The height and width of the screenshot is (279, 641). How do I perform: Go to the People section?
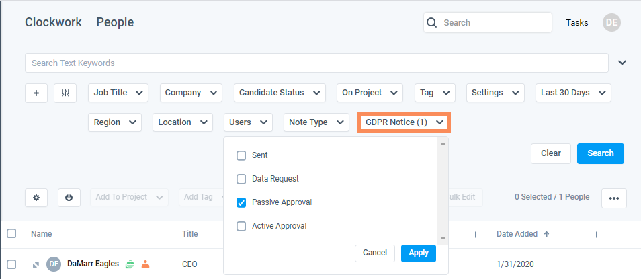pyautogui.click(x=115, y=22)
